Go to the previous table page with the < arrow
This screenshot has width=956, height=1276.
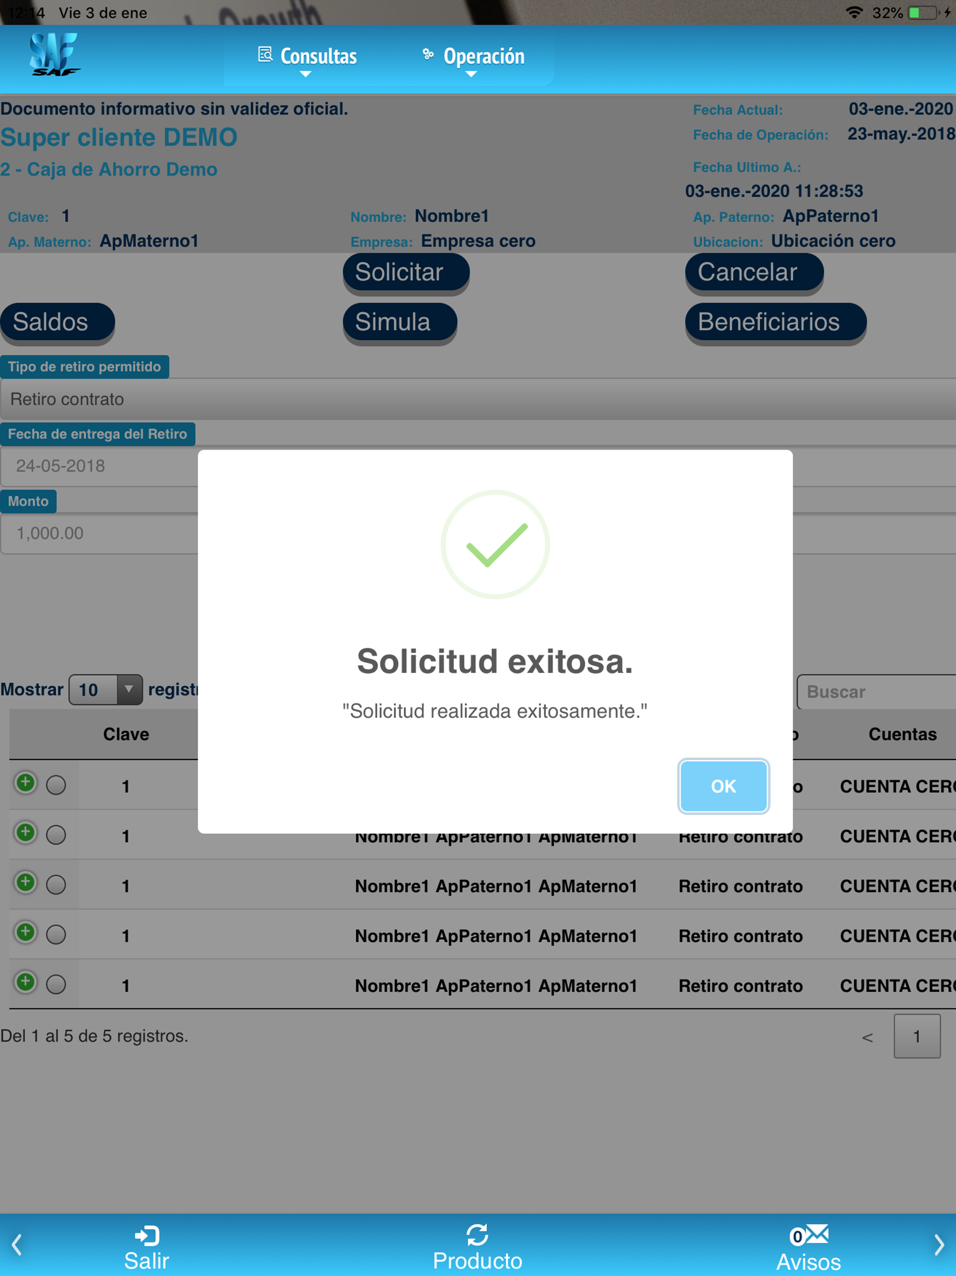click(867, 1038)
